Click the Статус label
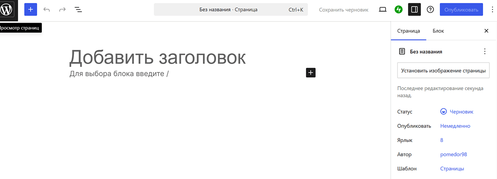 [x=405, y=112]
